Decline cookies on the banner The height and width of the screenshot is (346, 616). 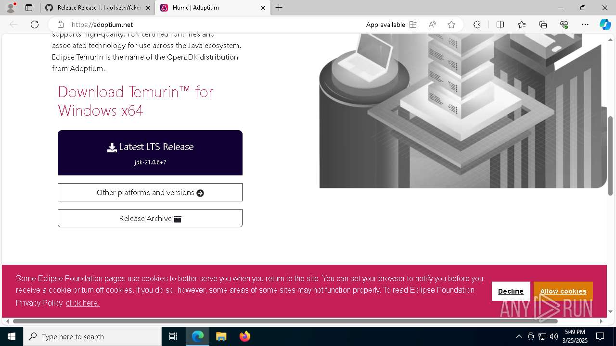[511, 291]
